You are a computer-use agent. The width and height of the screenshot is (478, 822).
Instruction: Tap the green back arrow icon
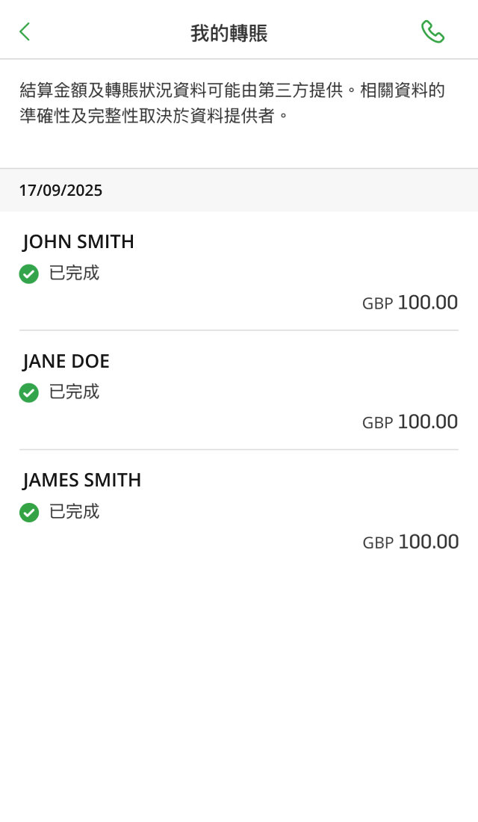pos(25,31)
